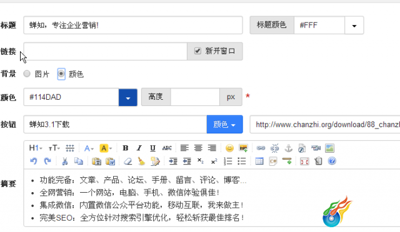This screenshot has width=400, height=232.
Task: Click the 高度 height input field
Action: click(x=195, y=97)
